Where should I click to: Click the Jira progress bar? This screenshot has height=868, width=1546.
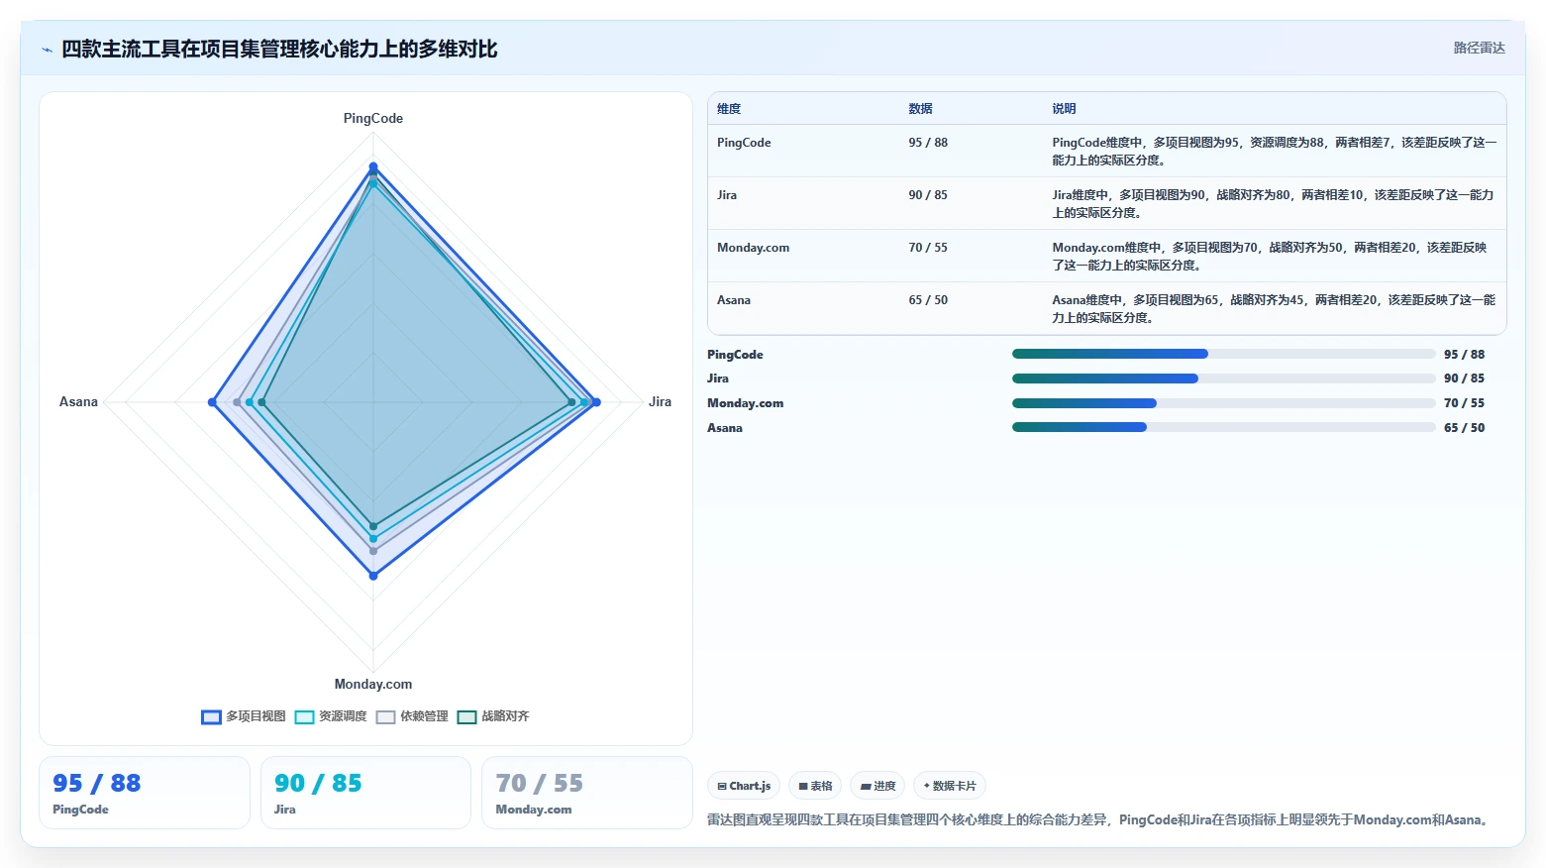pyautogui.click(x=1223, y=379)
